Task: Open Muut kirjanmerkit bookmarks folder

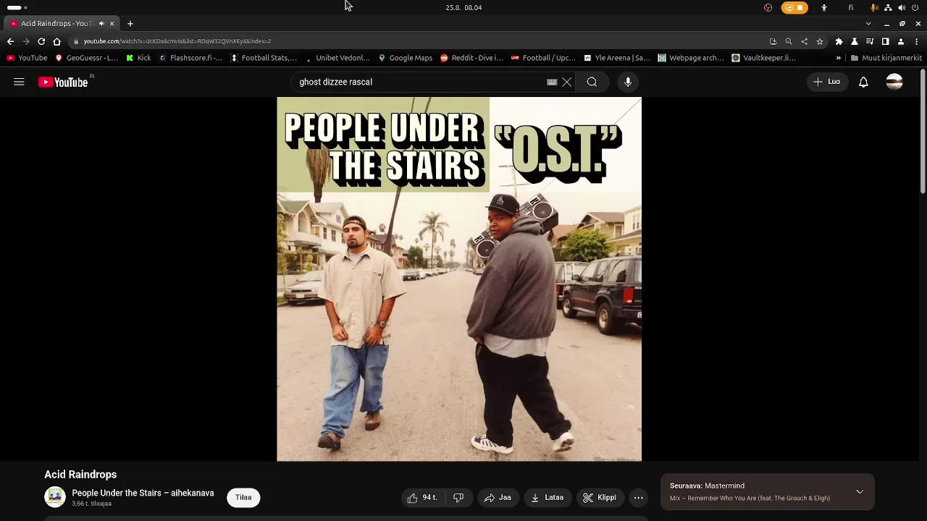Action: (886, 58)
